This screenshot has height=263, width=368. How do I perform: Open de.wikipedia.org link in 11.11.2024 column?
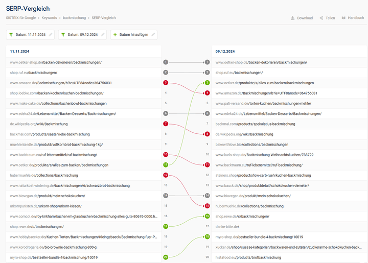pyautogui.click(x=39, y=124)
